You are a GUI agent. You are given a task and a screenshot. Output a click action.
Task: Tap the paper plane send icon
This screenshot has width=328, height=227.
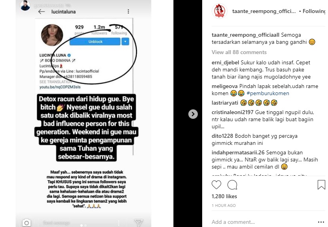pos(138,223)
